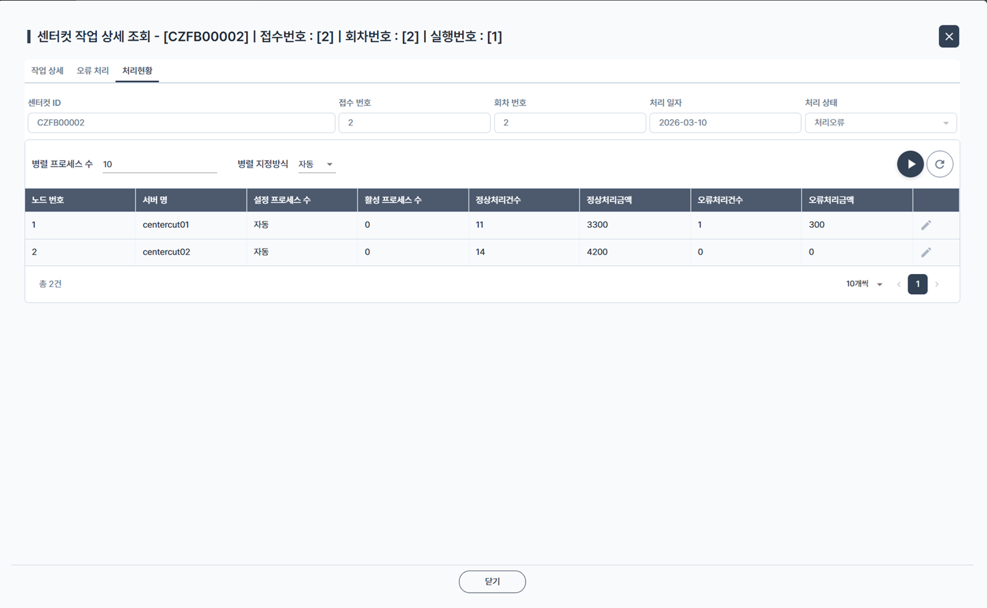
Task: Click the run (play) button icon
Action: pyautogui.click(x=910, y=164)
